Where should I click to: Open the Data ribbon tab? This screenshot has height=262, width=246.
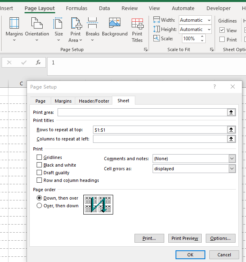(x=104, y=8)
